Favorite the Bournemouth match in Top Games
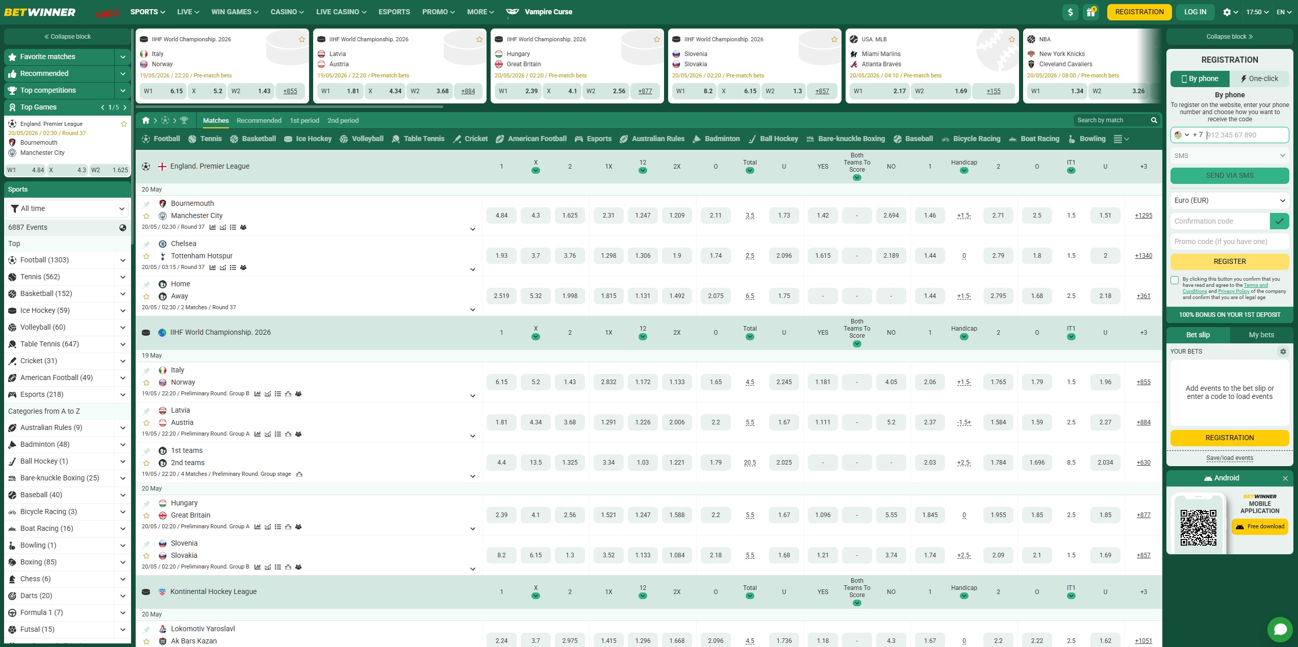The image size is (1298, 647). click(123, 124)
